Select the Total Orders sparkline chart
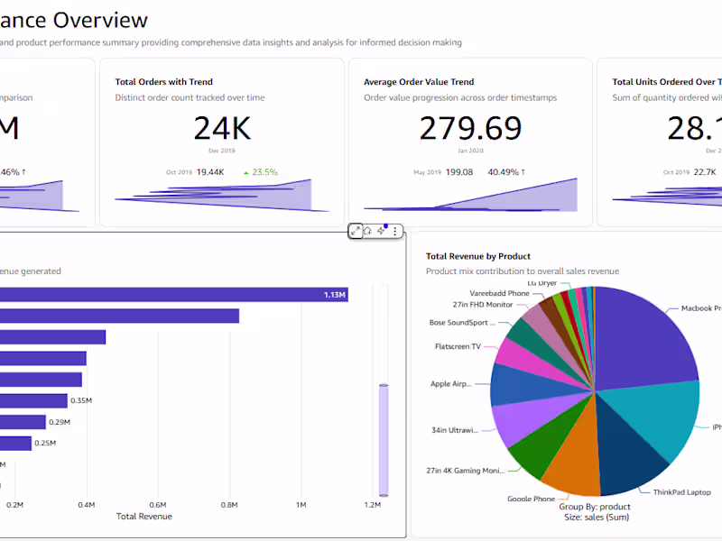 221,196
